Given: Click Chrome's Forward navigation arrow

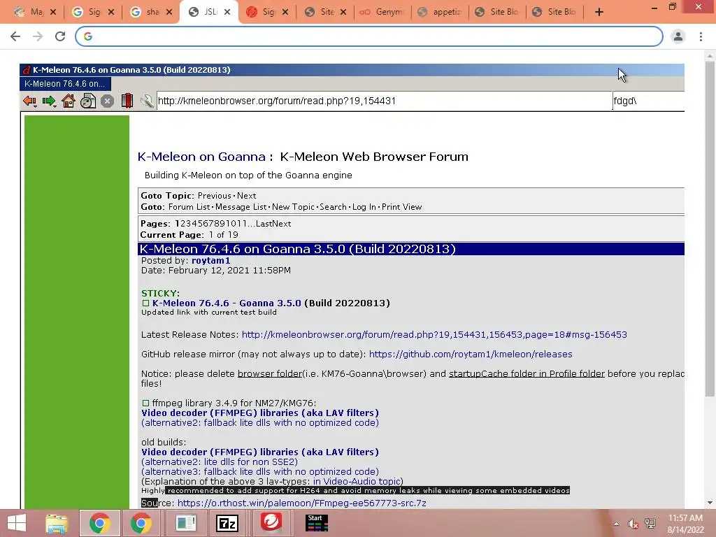Looking at the screenshot, I should [38, 36].
